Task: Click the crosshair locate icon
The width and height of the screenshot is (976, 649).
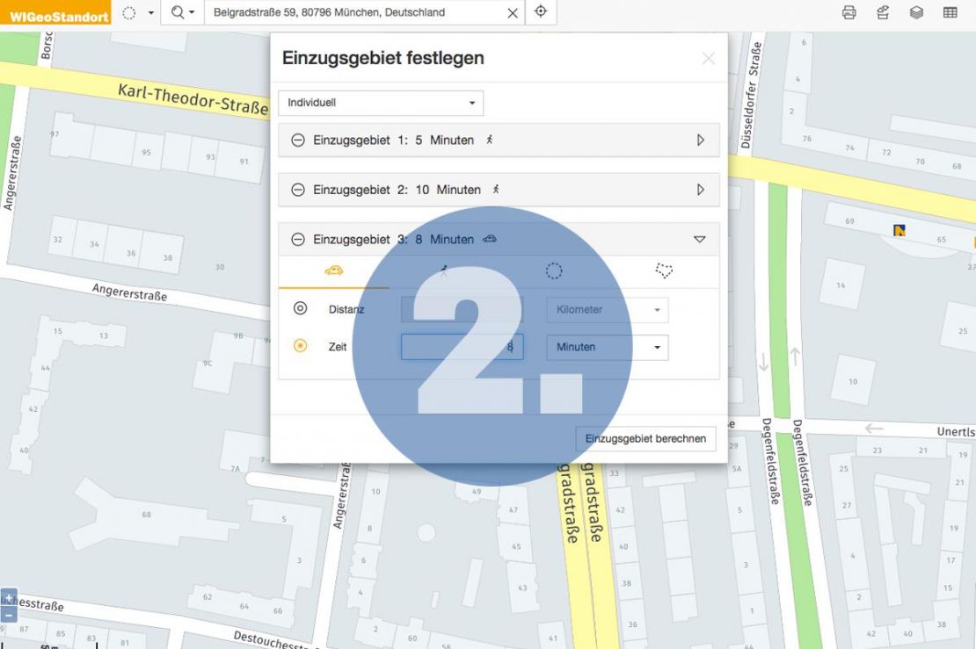Action: (541, 11)
